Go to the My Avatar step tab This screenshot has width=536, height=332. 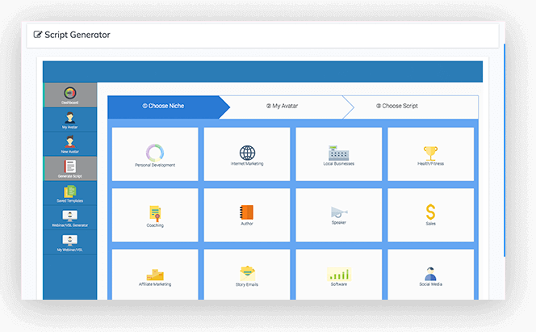[x=283, y=106]
